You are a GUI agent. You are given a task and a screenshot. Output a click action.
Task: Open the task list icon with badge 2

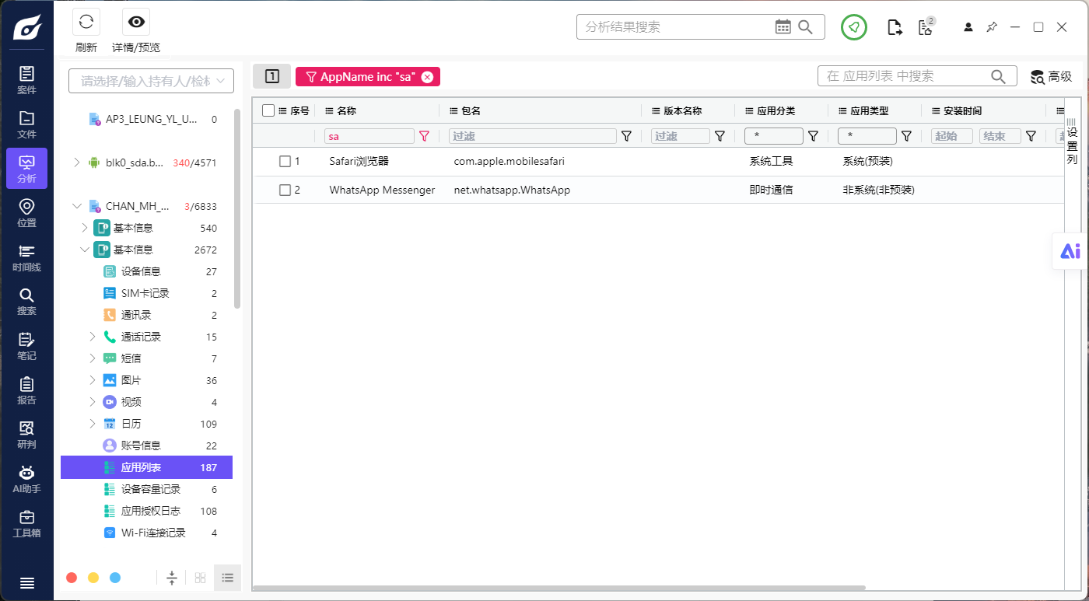pos(926,27)
